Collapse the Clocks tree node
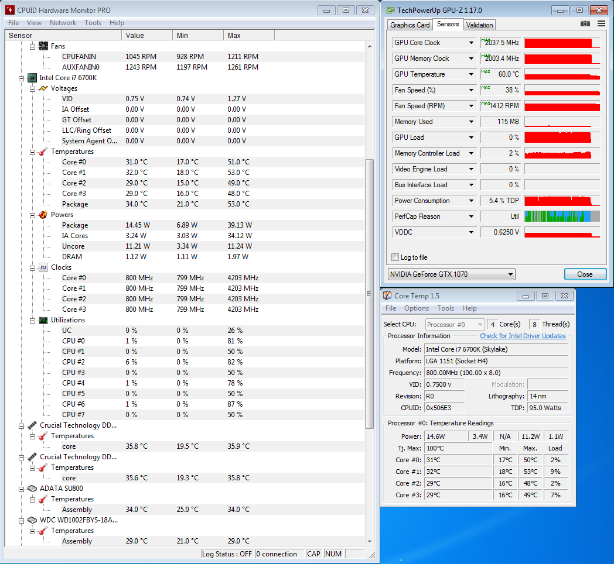The height and width of the screenshot is (564, 614). (x=32, y=268)
